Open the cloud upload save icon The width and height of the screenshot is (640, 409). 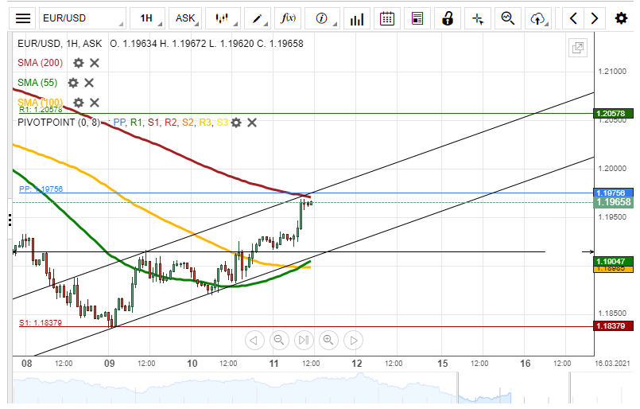coord(538,18)
